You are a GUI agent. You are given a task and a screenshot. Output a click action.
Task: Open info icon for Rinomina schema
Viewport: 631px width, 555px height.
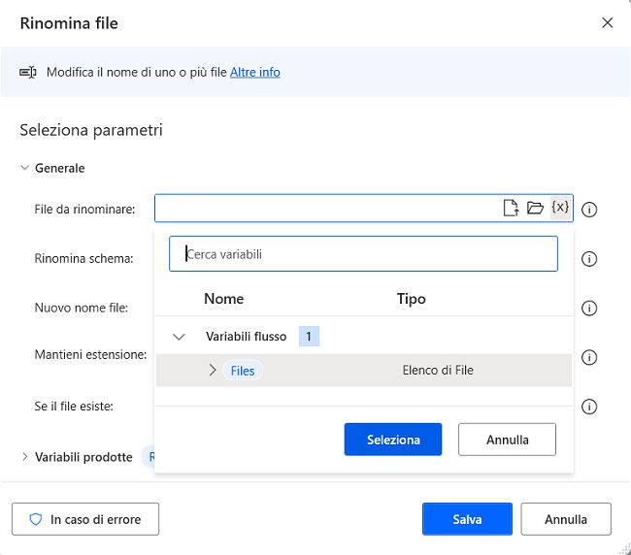pos(589,259)
